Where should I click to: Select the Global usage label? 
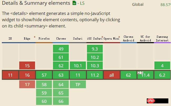click(138, 4)
